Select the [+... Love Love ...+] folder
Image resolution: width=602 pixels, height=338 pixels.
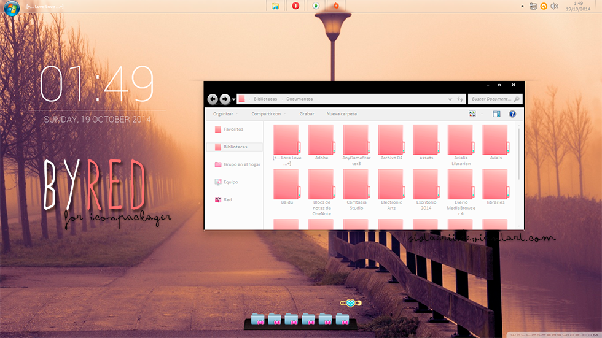[287, 145]
